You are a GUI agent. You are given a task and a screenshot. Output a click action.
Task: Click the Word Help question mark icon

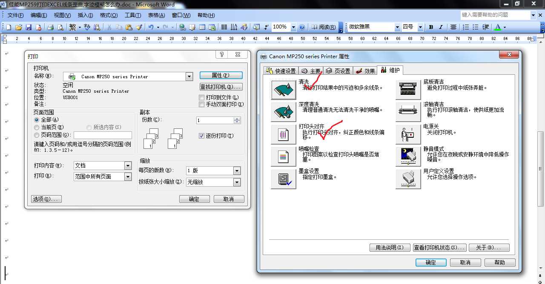(x=302, y=27)
